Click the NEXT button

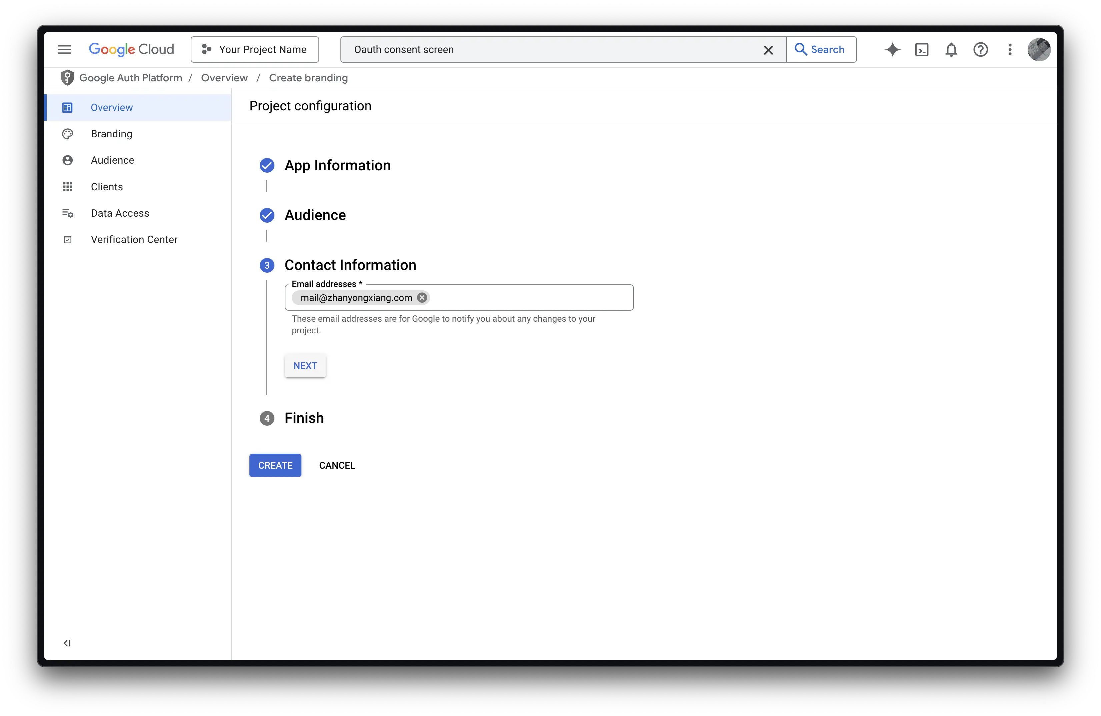tap(305, 365)
